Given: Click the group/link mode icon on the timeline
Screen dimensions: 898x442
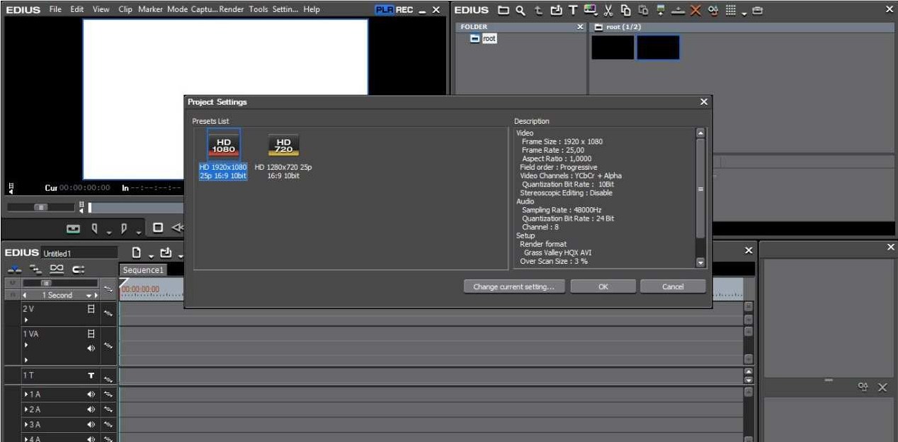Looking at the screenshot, I should [x=55, y=269].
